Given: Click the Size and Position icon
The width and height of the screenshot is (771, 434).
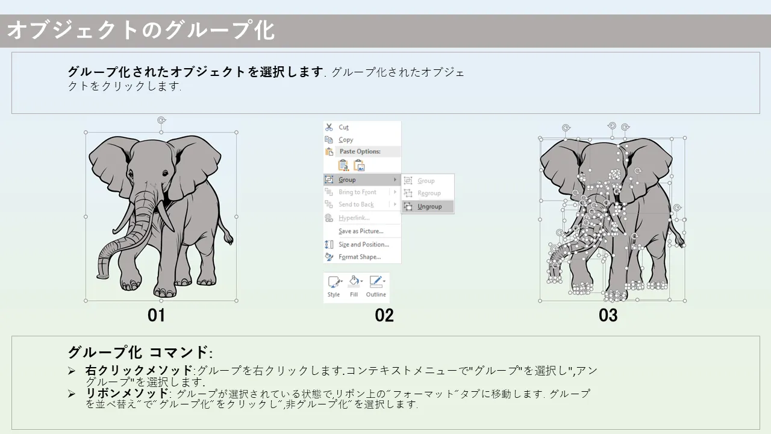Looking at the screenshot, I should click(x=329, y=244).
